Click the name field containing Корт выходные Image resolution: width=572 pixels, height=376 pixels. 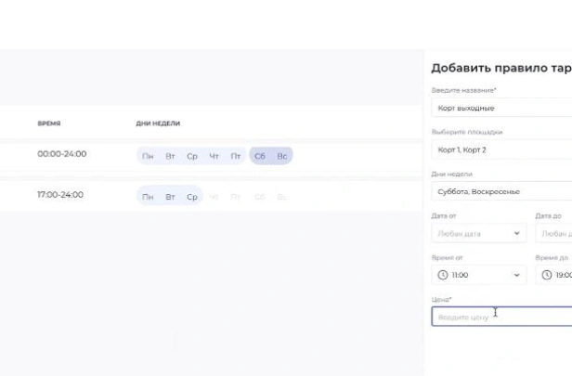[x=501, y=108]
